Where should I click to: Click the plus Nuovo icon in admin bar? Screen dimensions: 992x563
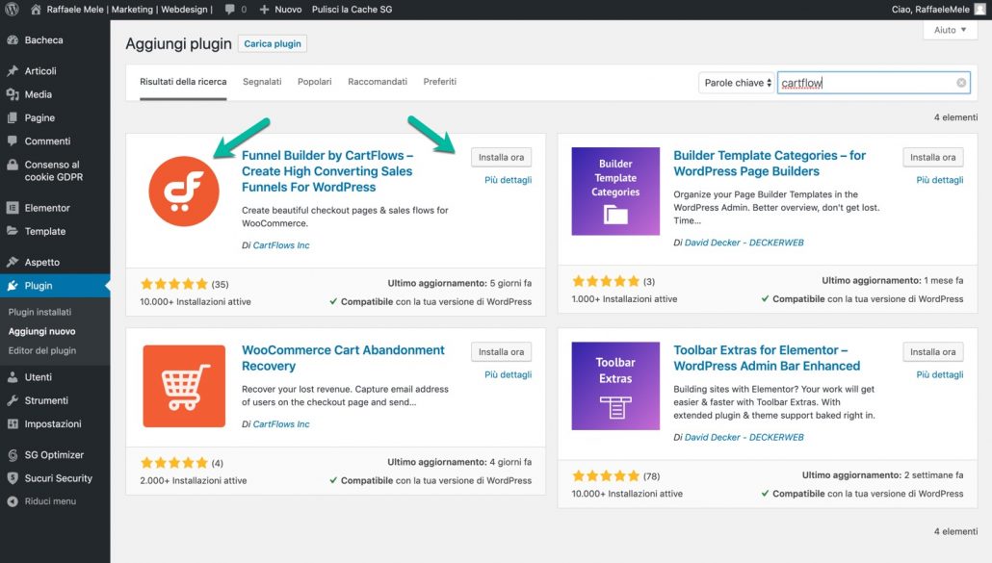265,10
